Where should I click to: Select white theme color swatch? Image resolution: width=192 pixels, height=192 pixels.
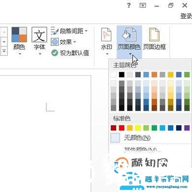coord(113,75)
